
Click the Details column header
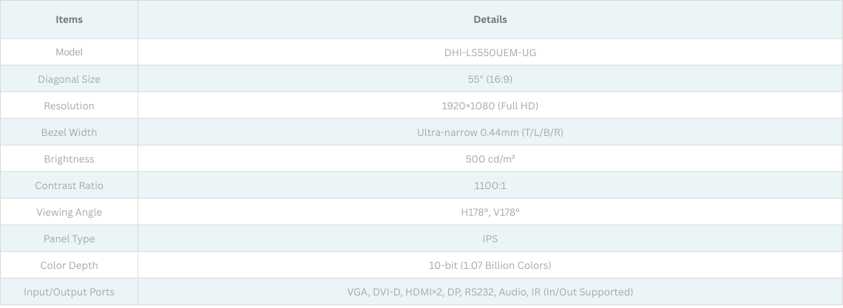pyautogui.click(x=490, y=19)
